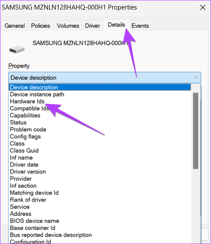Select Matching device Id entry
This screenshot has width=211, height=244.
[34, 193]
